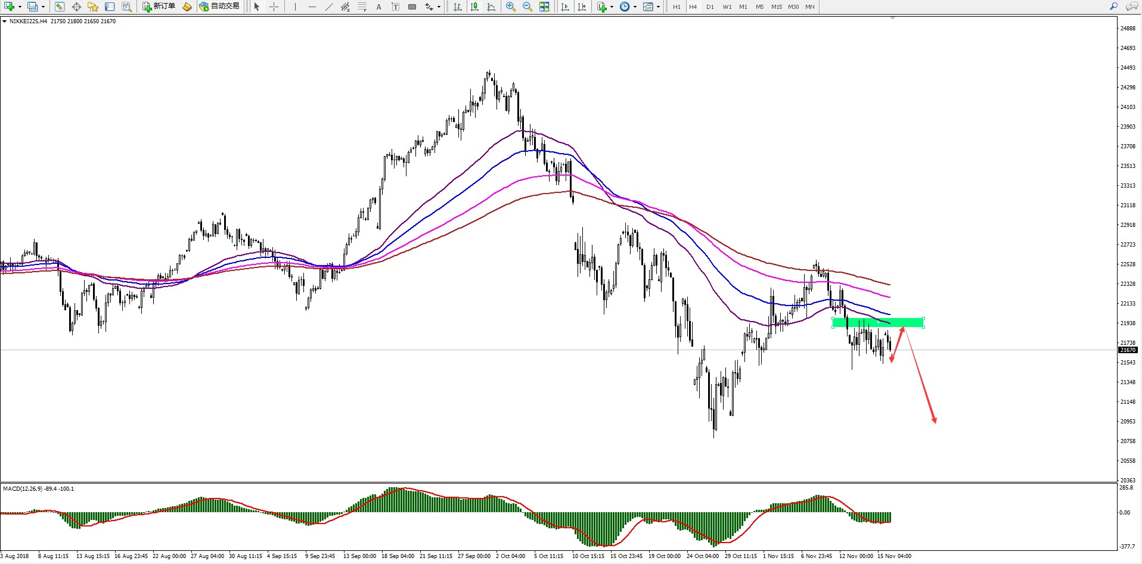Switch chart to candlestick display
Screen dimensions: 1142x564
[x=474, y=7]
